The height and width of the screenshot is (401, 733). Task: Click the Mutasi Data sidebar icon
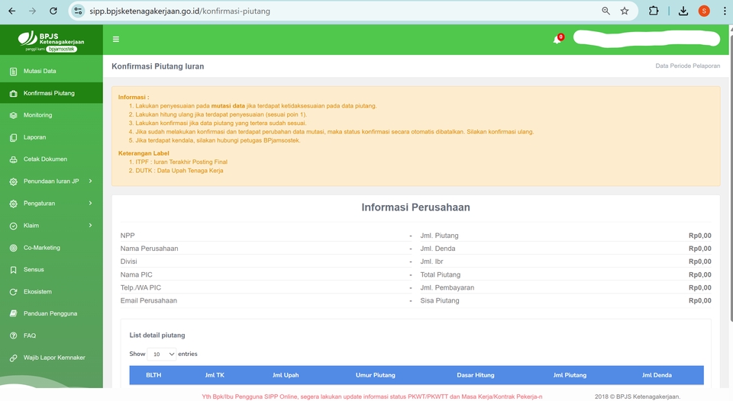14,72
